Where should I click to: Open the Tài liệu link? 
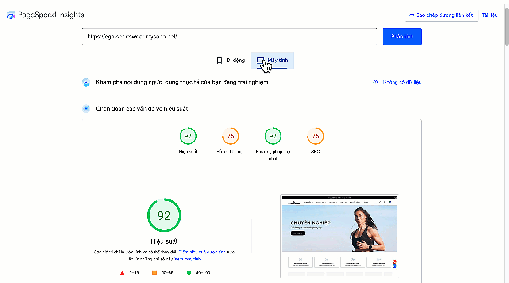click(x=490, y=15)
